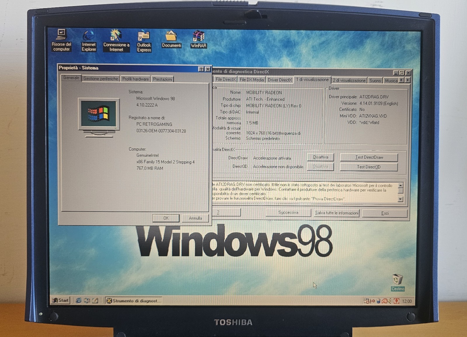The width and height of the screenshot is (467, 337).
Task: Click the small red circle tray icon
Action: (x=373, y=301)
